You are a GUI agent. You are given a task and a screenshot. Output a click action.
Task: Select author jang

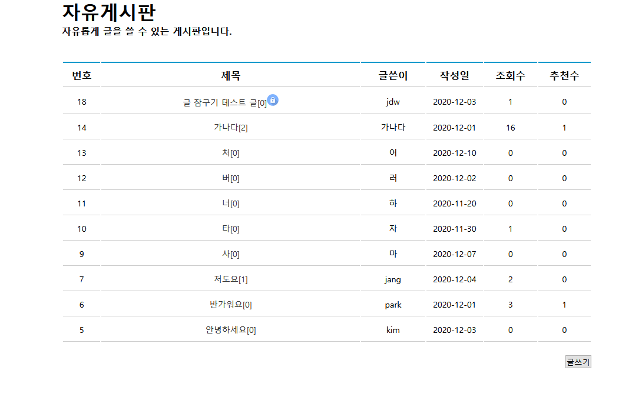393,279
